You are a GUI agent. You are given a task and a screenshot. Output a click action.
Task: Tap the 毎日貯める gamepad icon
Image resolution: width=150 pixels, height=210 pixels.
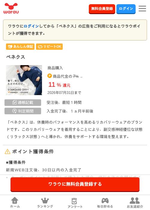click(x=105, y=201)
